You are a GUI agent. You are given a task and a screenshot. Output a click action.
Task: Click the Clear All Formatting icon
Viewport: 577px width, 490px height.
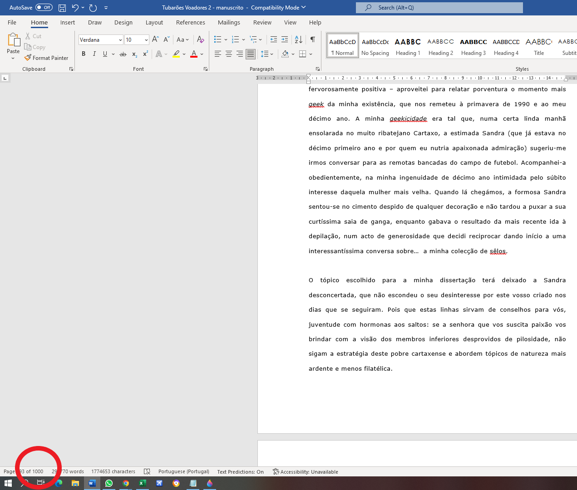click(x=200, y=39)
